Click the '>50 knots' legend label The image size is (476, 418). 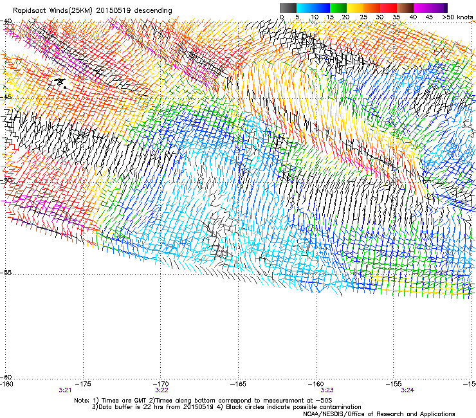click(457, 17)
